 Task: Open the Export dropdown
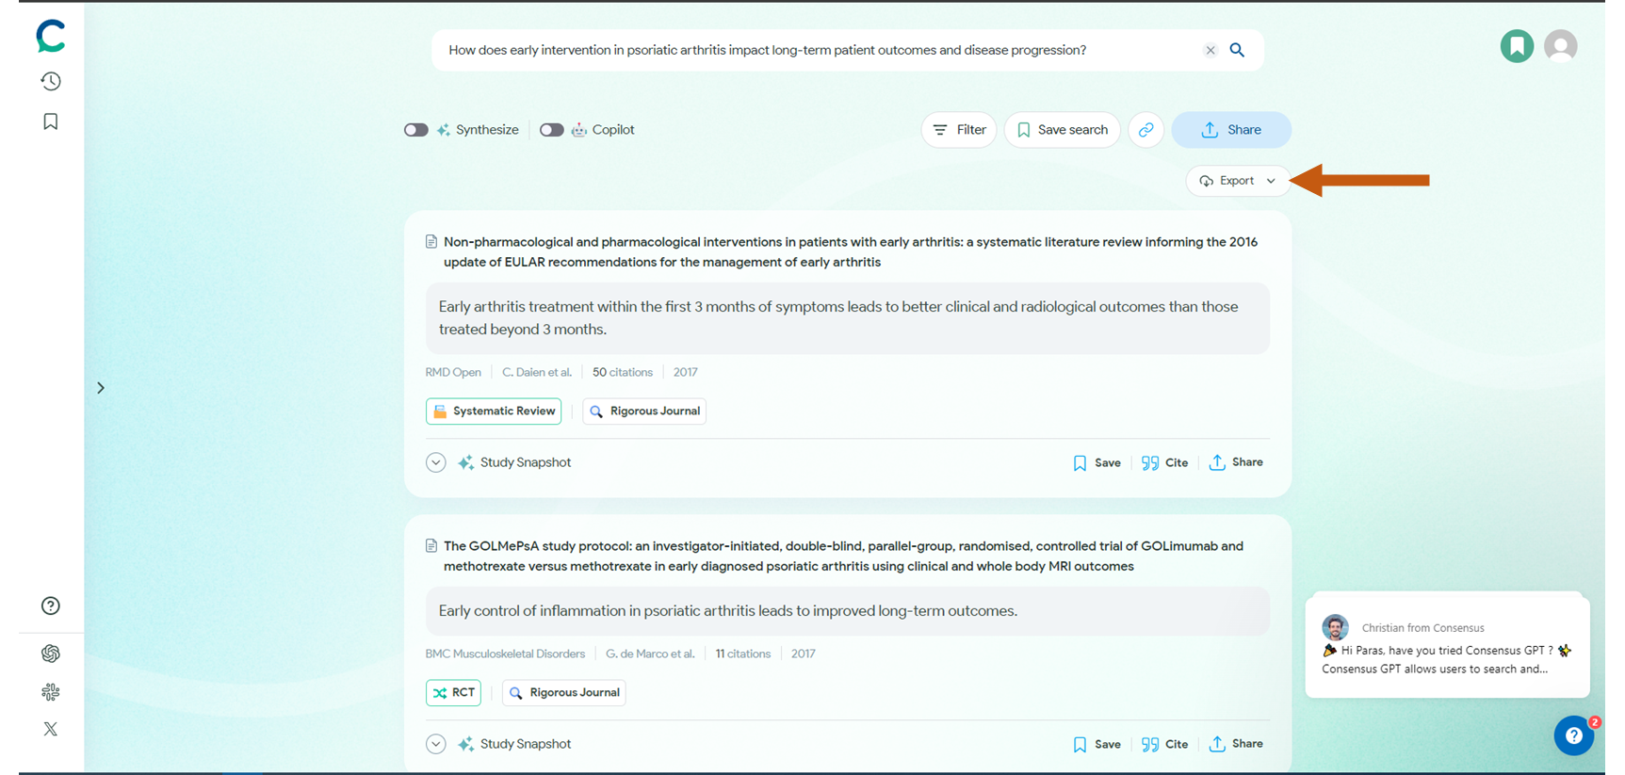pos(1237,181)
